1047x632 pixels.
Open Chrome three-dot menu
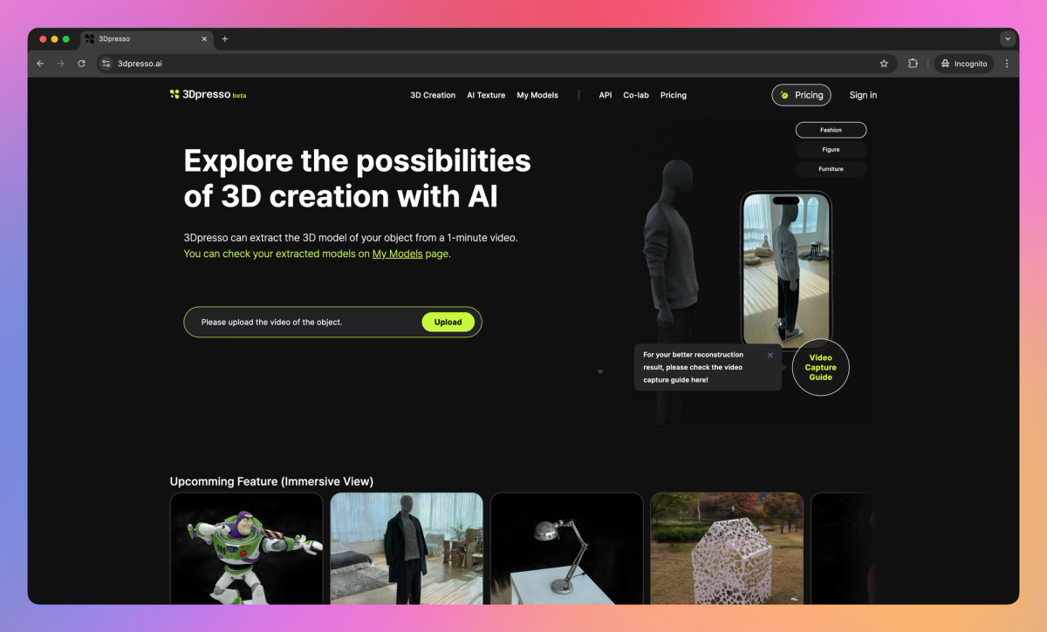[x=1007, y=64]
